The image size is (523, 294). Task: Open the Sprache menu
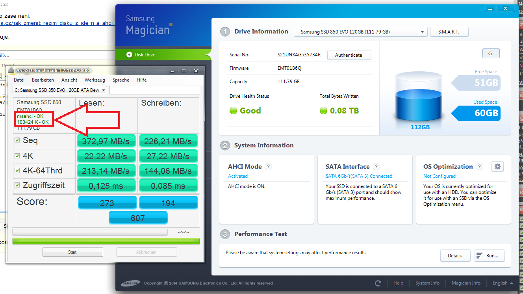pos(121,80)
